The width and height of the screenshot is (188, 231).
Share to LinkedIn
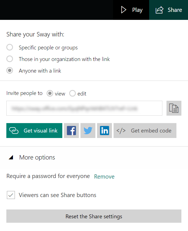104,131
